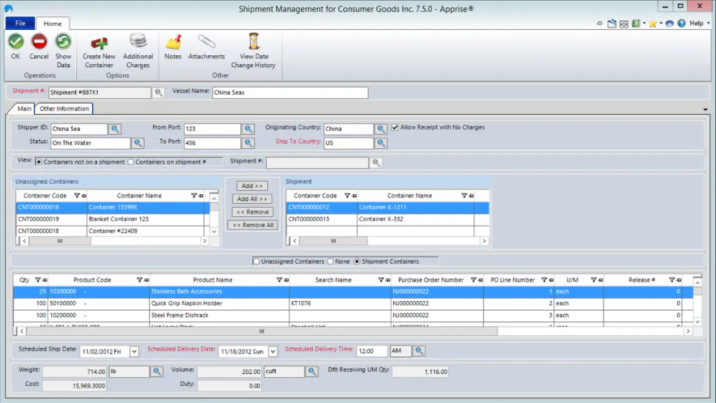Image resolution: width=716 pixels, height=403 pixels.
Task: Open filter on Purchase Order Number column
Action: pos(473,280)
